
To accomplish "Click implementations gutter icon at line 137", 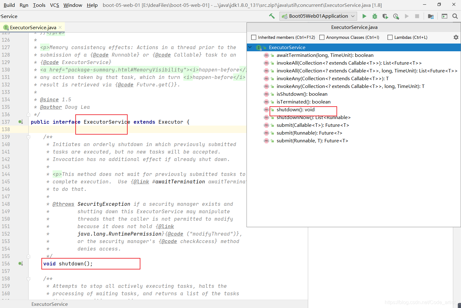I will coord(21,122).
